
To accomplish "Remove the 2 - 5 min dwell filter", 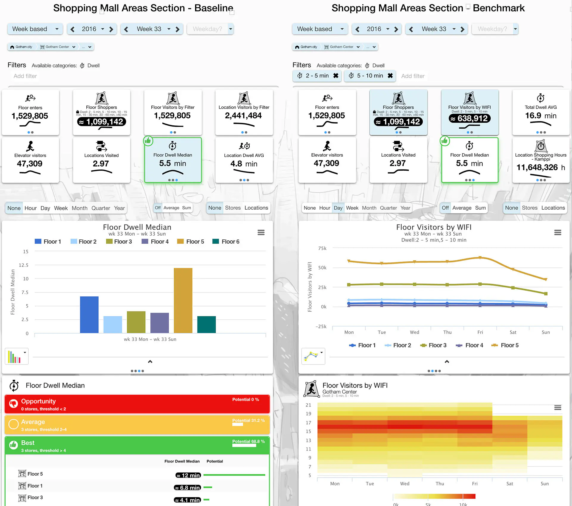I will pos(336,76).
